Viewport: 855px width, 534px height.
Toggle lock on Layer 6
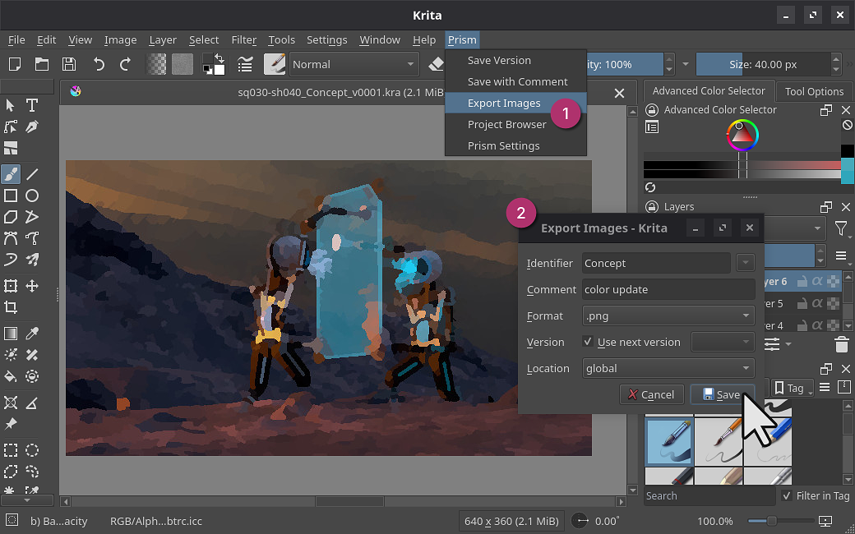coord(802,282)
